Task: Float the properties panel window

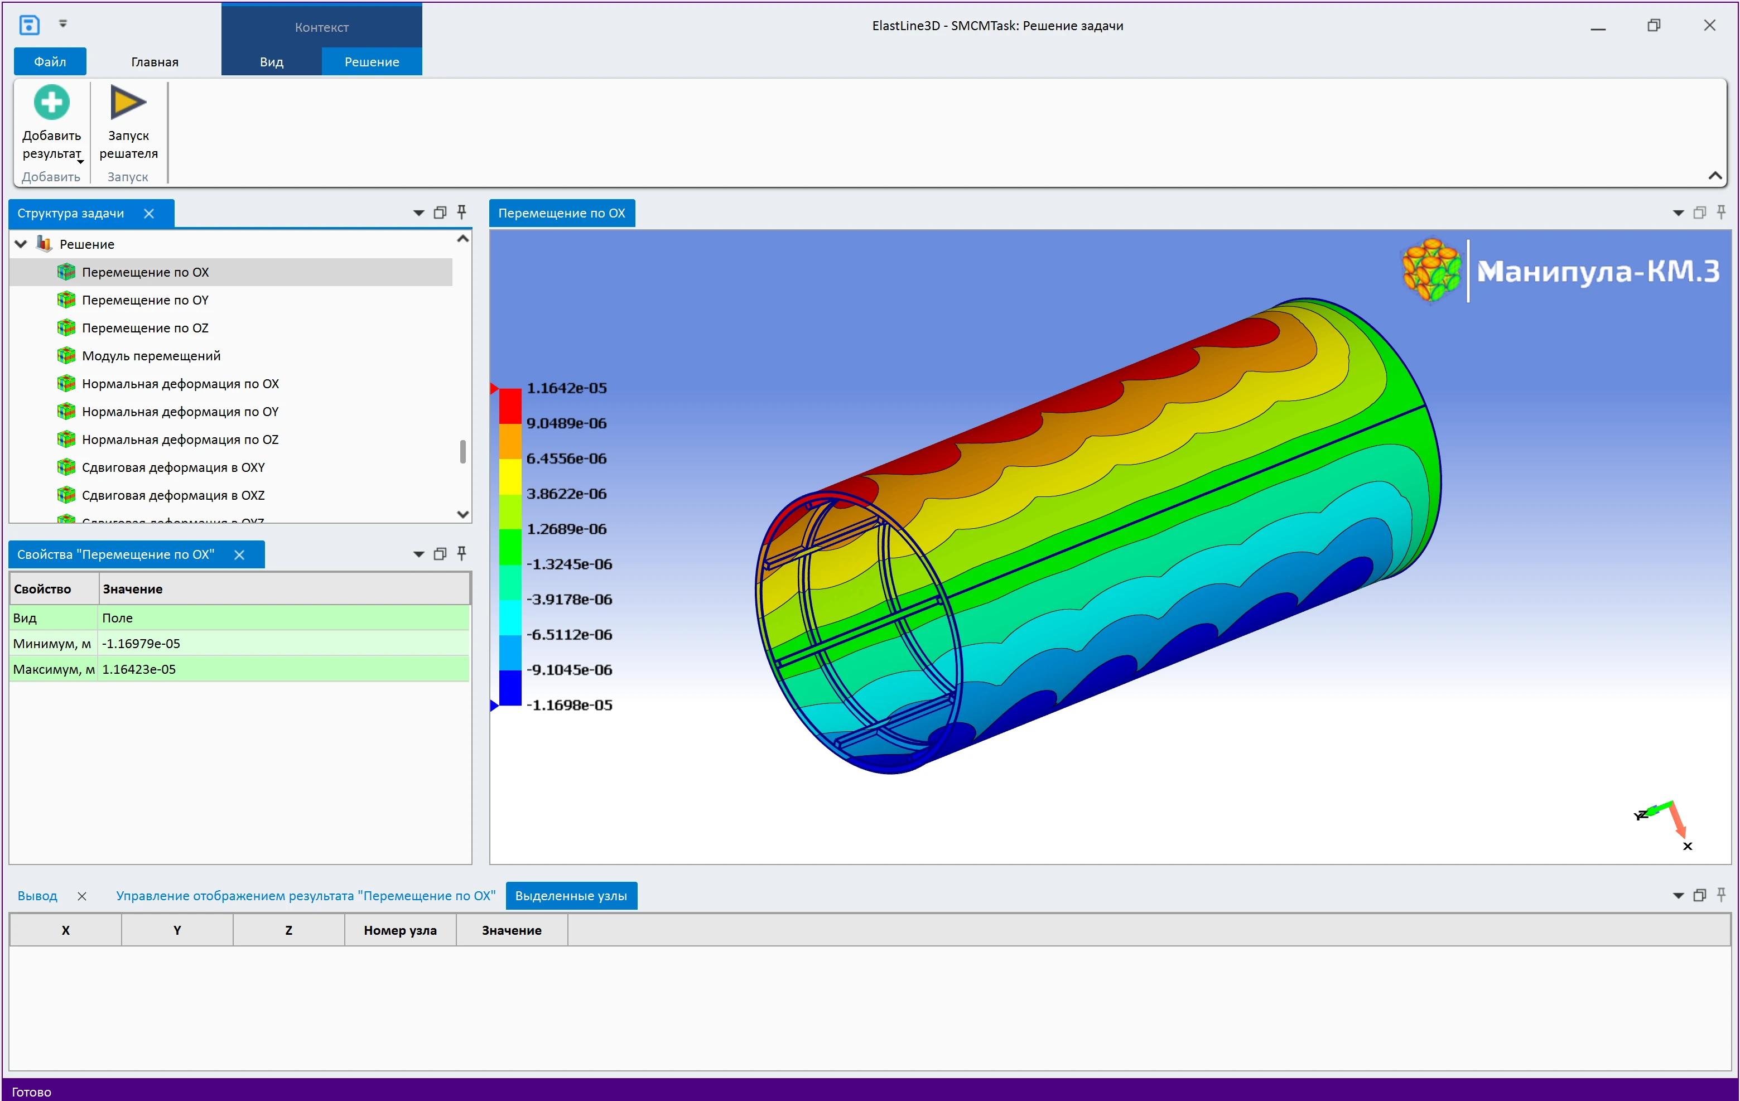Action: [440, 554]
